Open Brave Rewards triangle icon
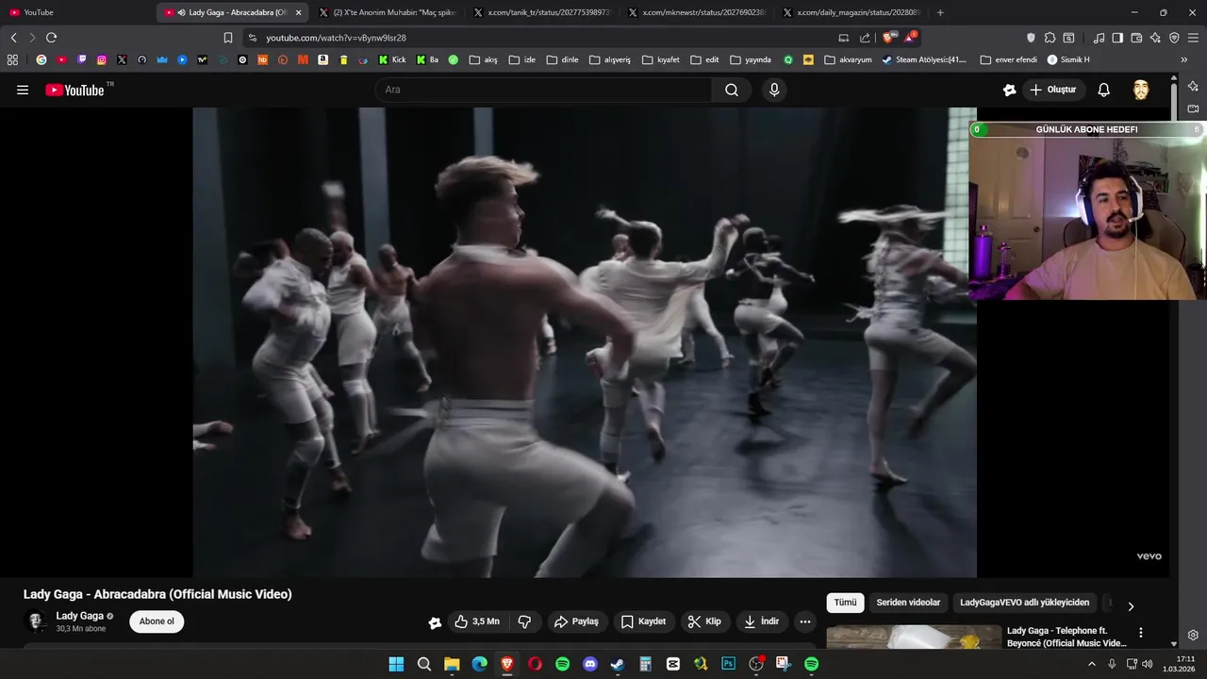Screen dimensions: 1207x679 tap(910, 38)
